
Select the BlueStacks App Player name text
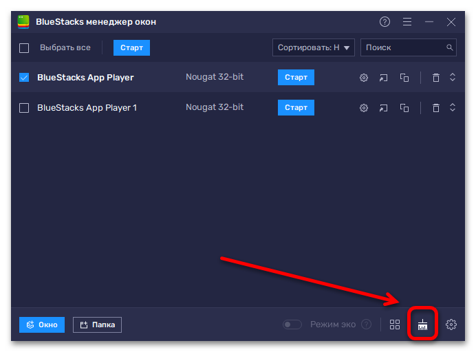(x=85, y=78)
